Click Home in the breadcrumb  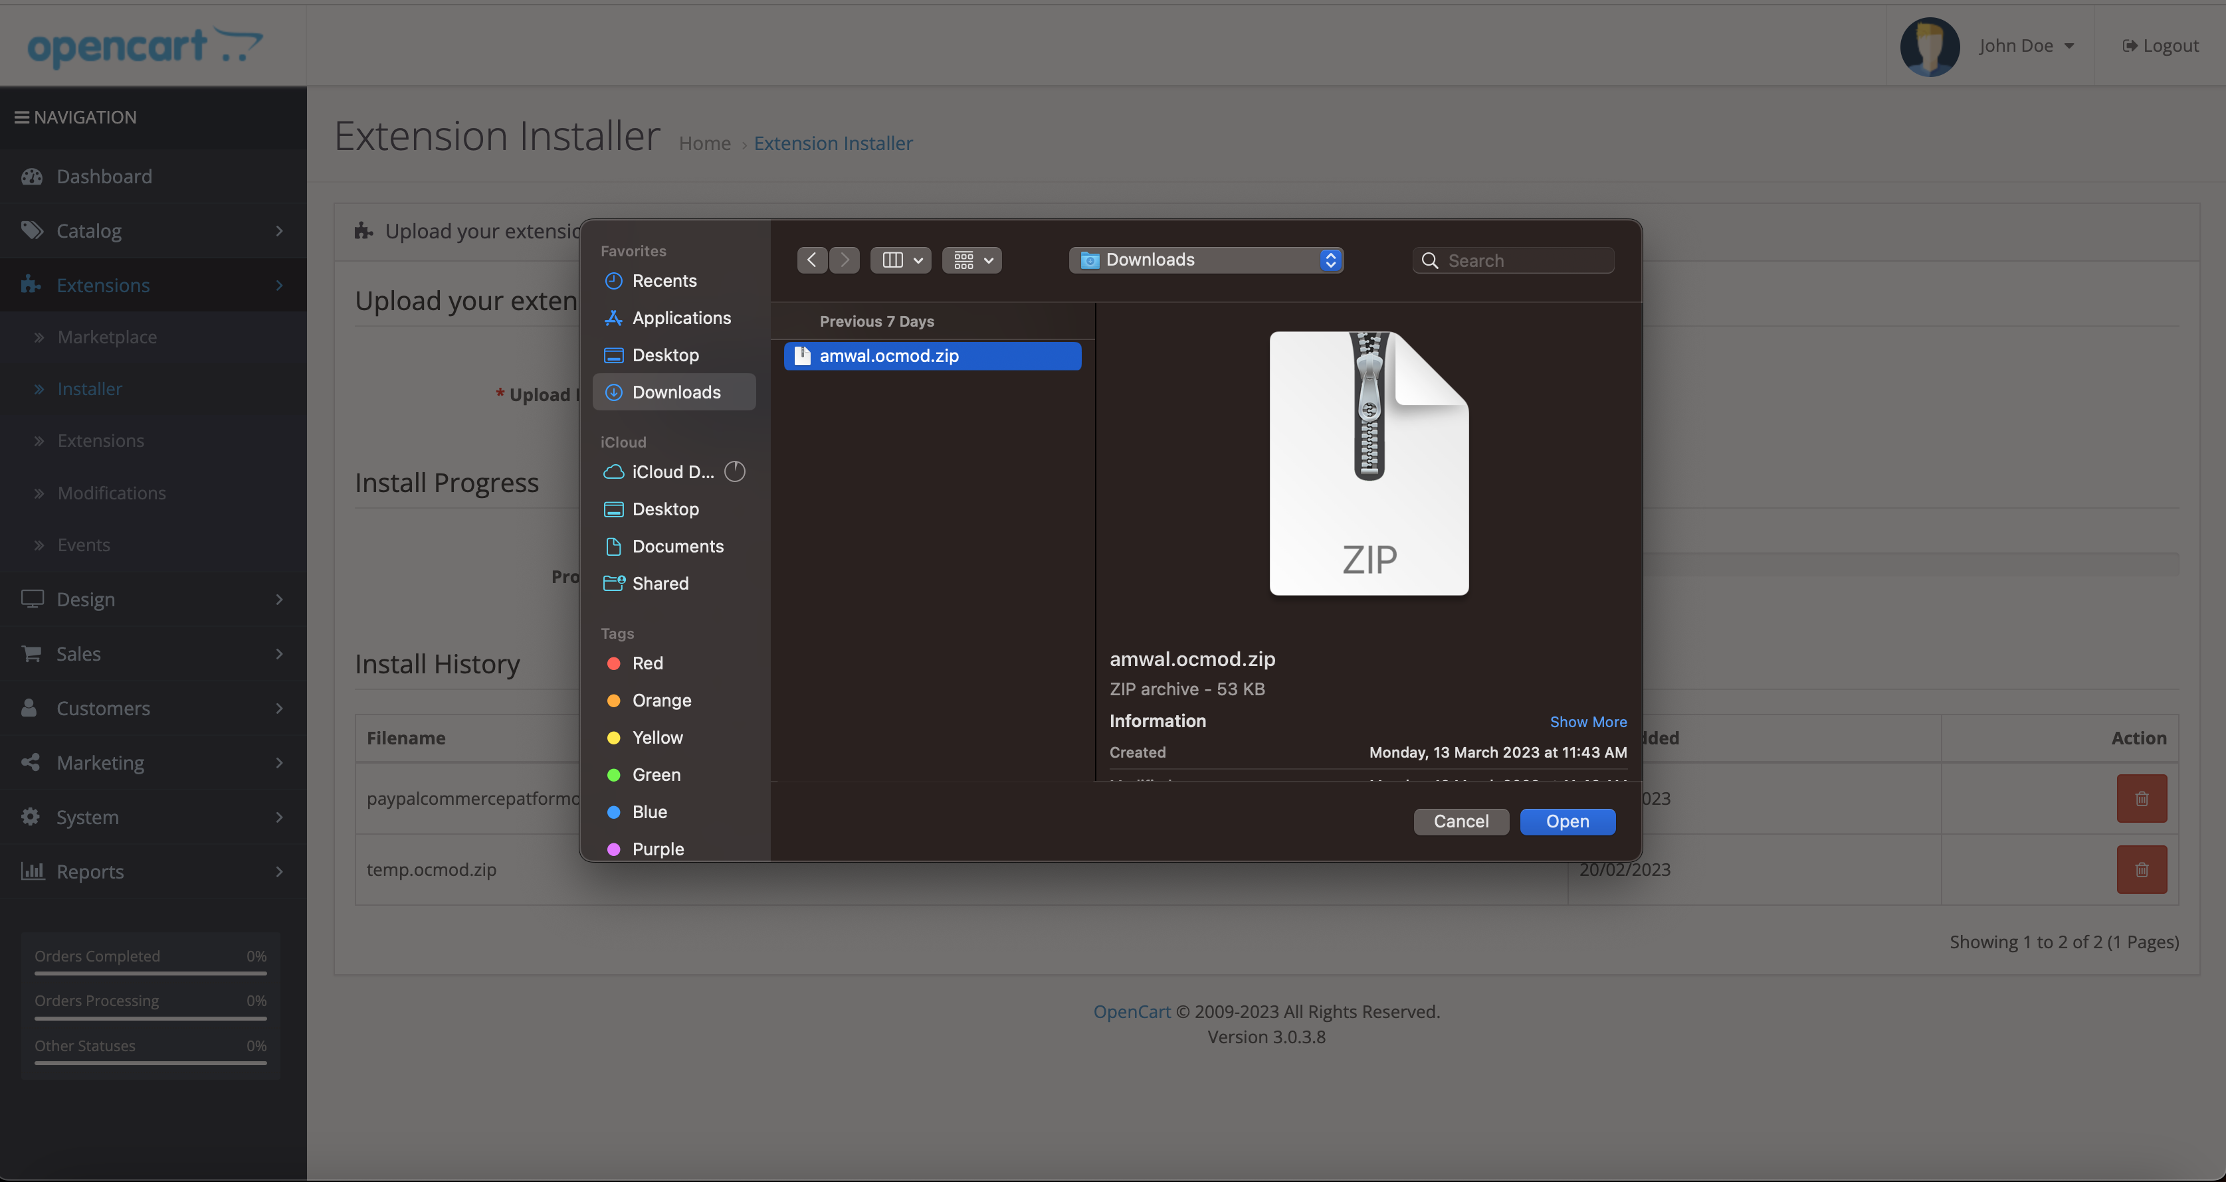tap(704, 143)
